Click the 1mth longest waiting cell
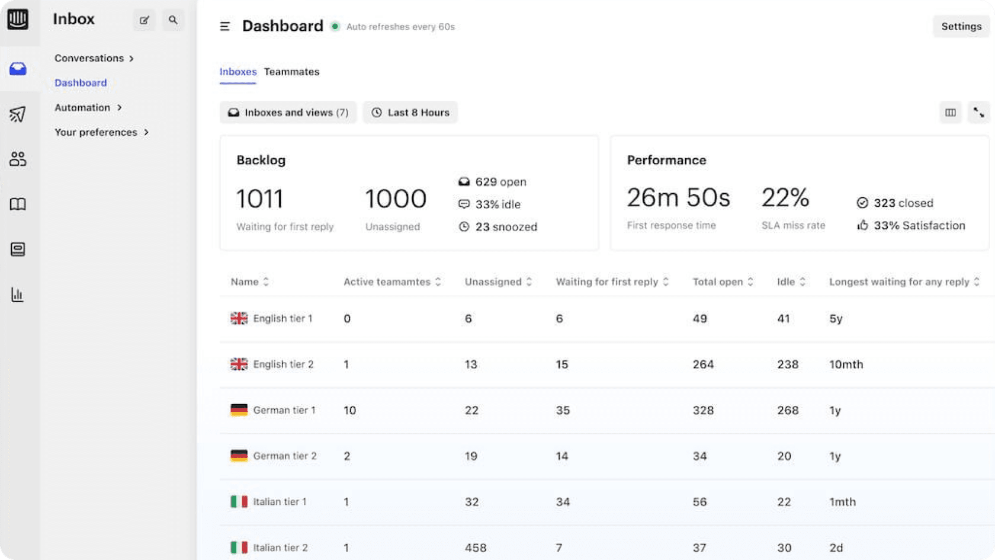Screen dimensions: 995x560 pos(842,502)
